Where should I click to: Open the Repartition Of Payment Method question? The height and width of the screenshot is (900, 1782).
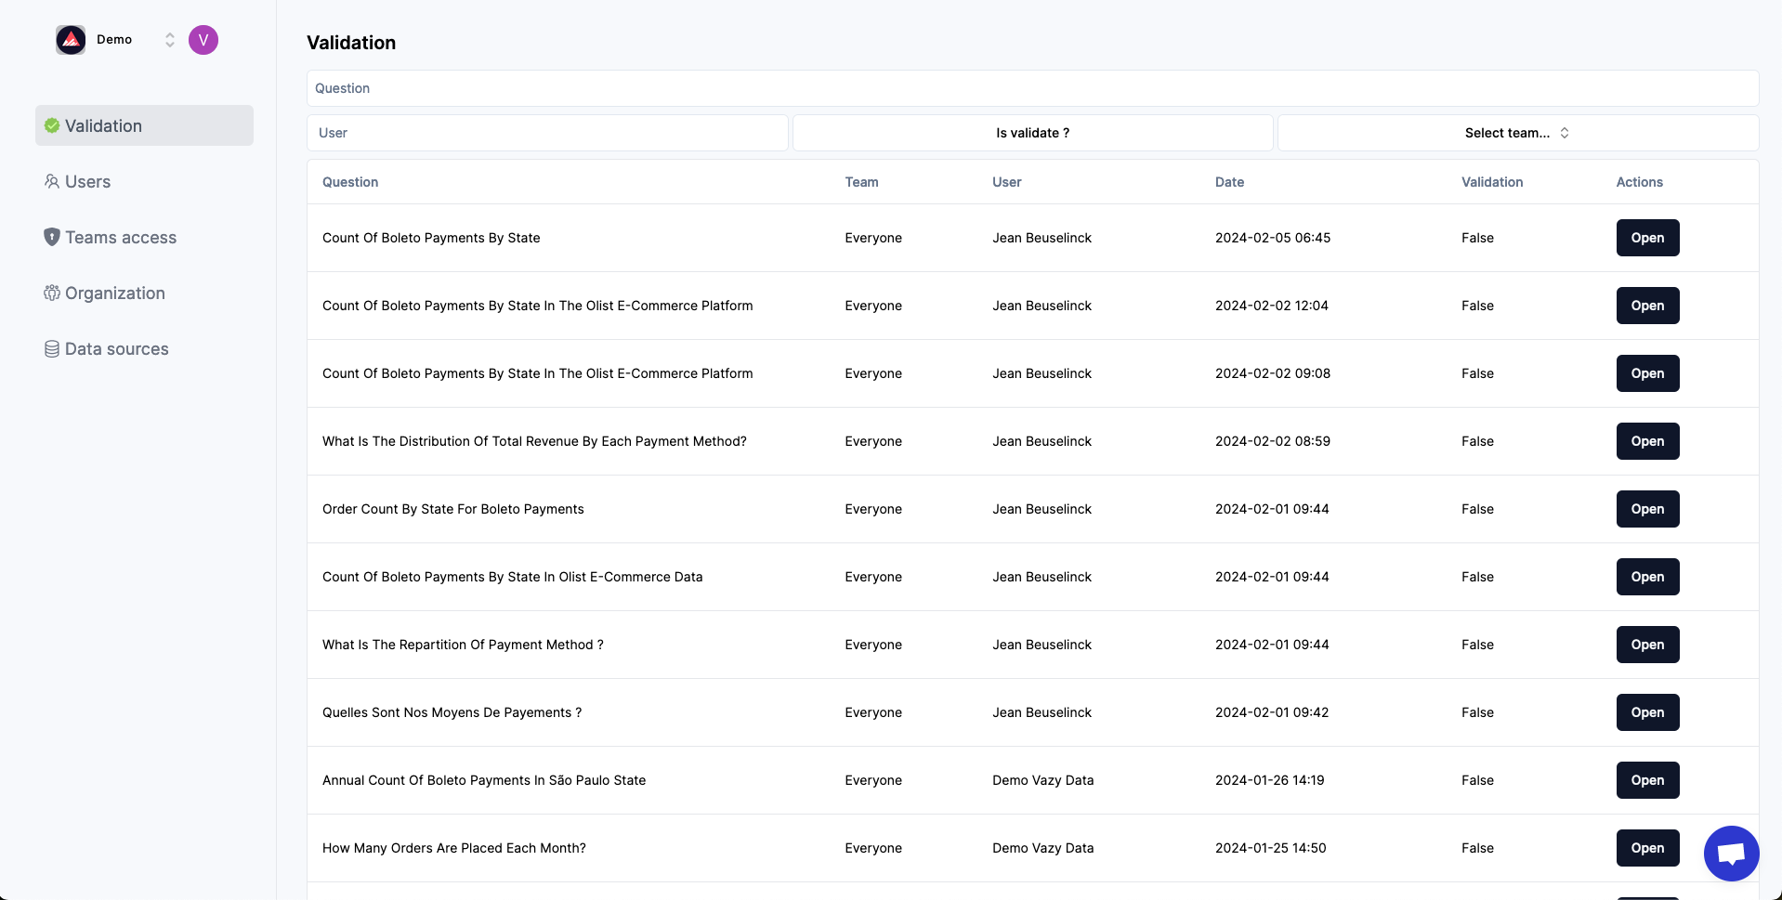click(1647, 645)
